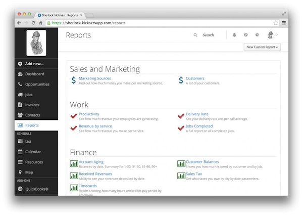Open the Chrome hamburger menu

pos(284,23)
